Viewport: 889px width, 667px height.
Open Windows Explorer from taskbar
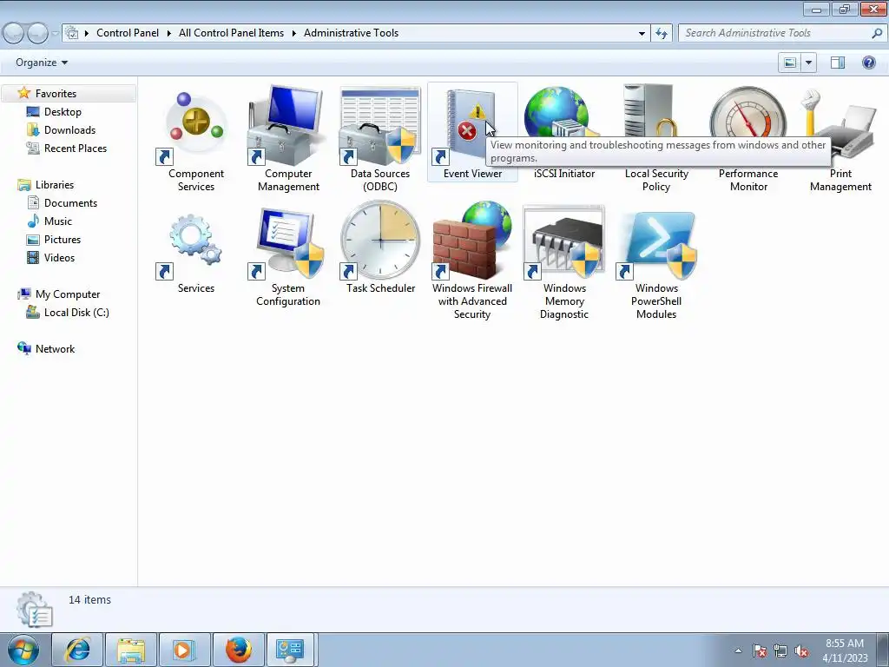(x=131, y=650)
